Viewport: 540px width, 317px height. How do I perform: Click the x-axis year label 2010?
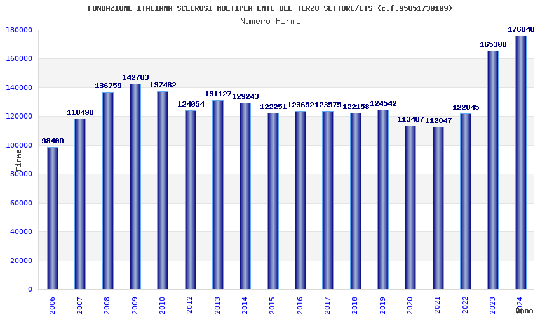pos(162,306)
